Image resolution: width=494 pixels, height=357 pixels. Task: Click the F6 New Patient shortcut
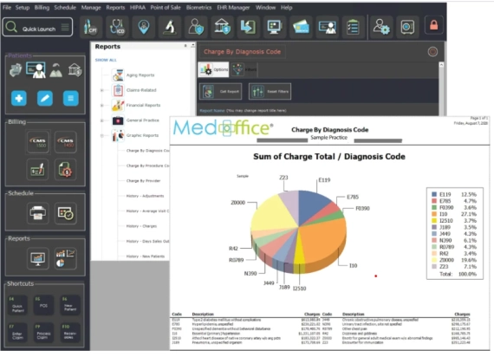[x=70, y=305]
